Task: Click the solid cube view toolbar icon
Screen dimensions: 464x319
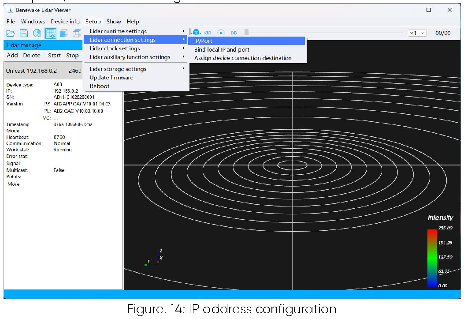Action: pos(63,33)
